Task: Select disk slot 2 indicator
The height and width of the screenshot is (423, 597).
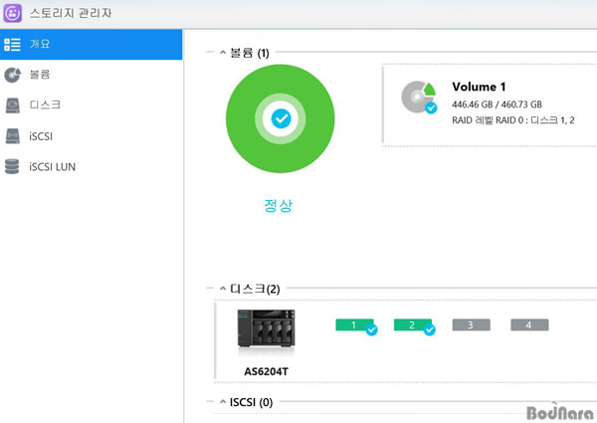Action: click(x=413, y=325)
